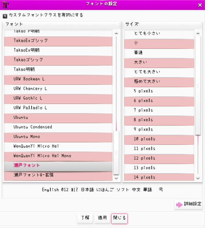Click the size list scrollbar thumb

click(198, 85)
